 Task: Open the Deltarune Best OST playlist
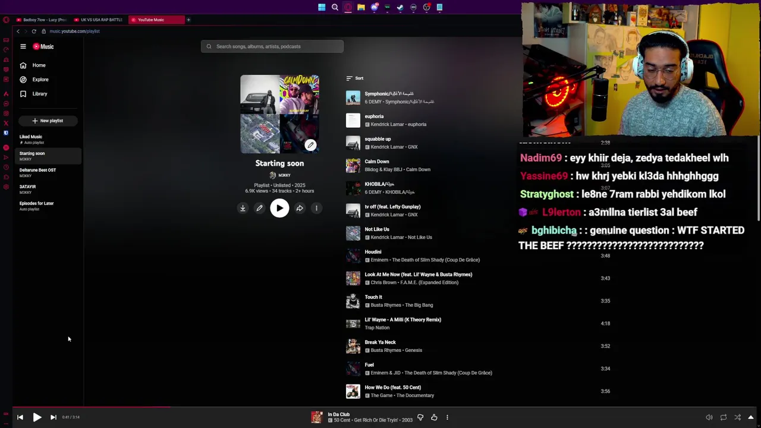[x=49, y=172]
